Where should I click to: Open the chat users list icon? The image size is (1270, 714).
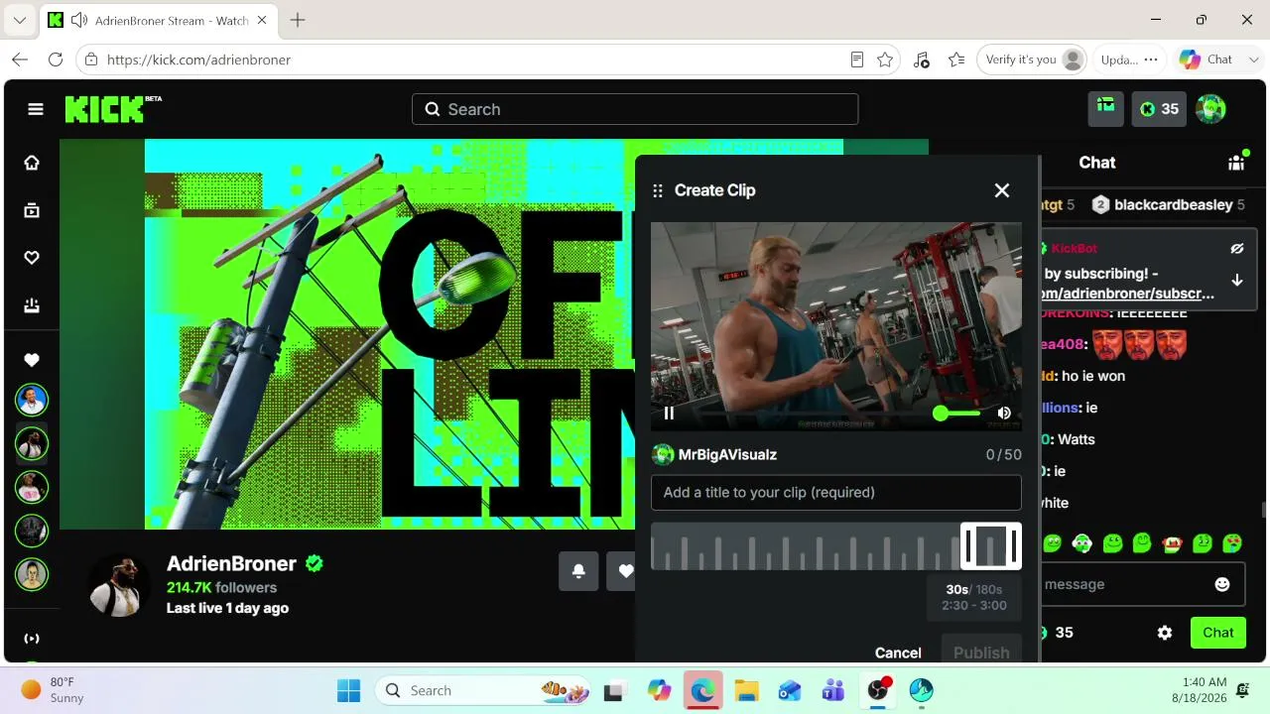(x=1236, y=163)
